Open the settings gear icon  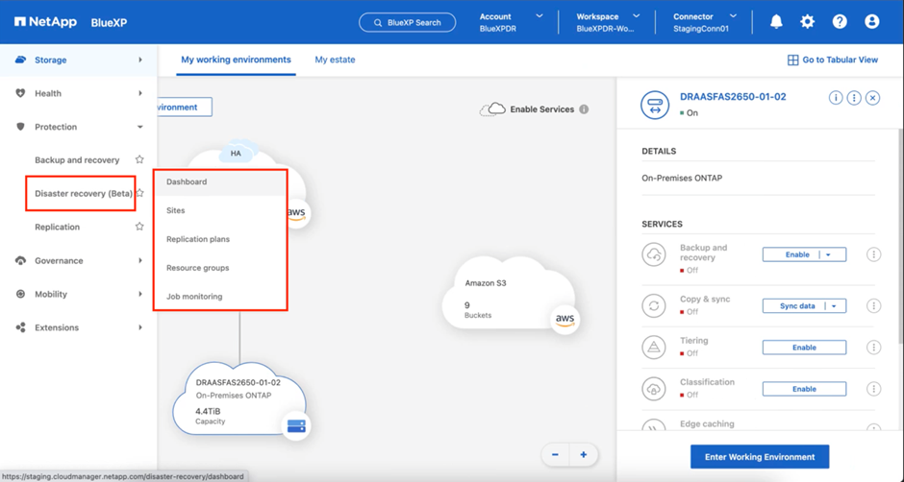tap(807, 22)
